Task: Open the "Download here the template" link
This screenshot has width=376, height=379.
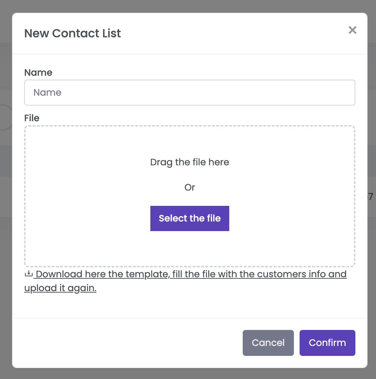Action: tap(191, 274)
